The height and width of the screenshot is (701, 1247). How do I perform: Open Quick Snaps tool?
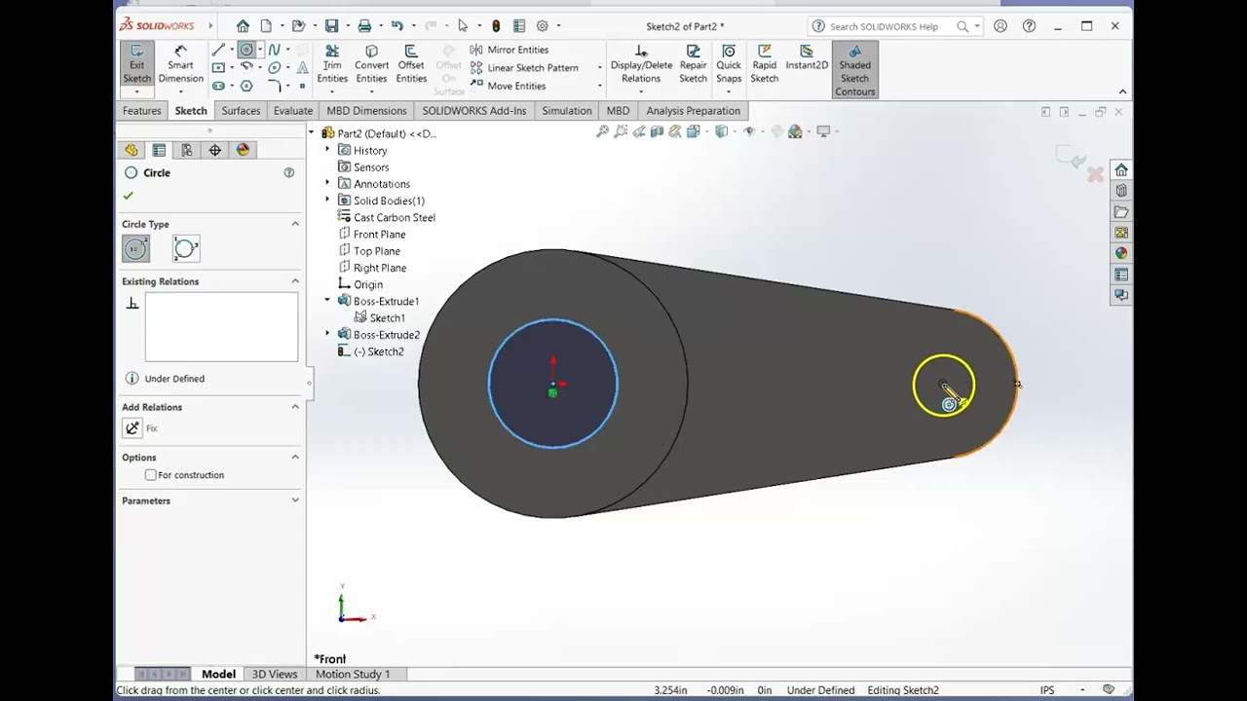coord(729,64)
